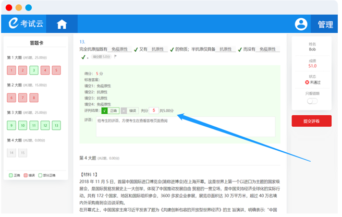342x217 pixels.
Task: Open question 14 from answer card
Action: (x=11, y=153)
